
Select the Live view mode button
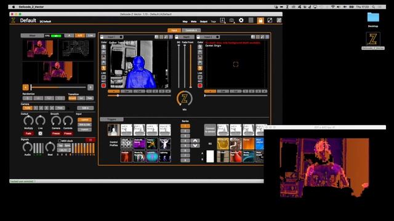click(90, 36)
